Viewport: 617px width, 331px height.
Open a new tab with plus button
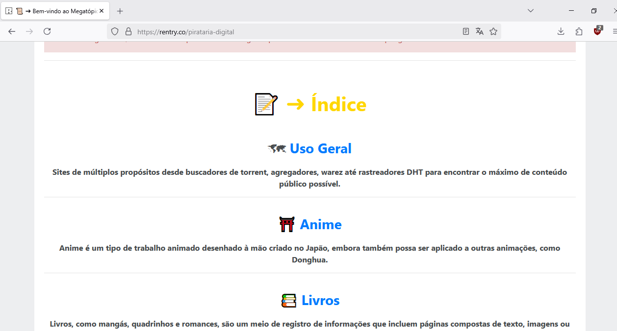click(120, 11)
